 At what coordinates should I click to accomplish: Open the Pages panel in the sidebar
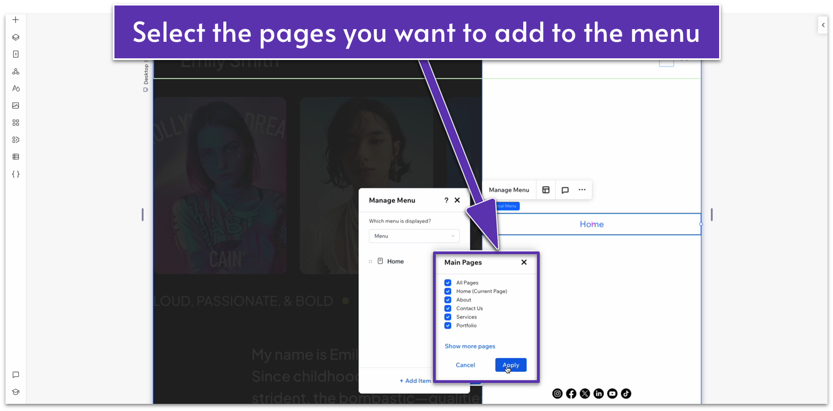coord(15,54)
